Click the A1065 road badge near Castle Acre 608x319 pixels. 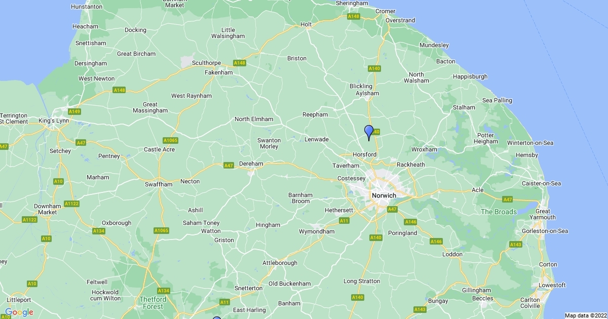171,140
